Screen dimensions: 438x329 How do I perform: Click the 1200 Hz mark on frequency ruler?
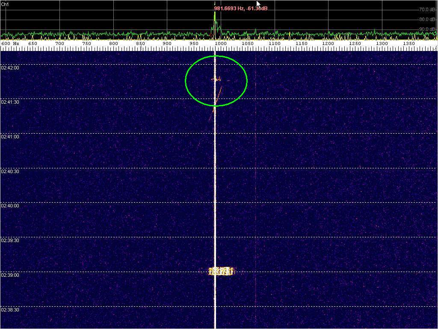pyautogui.click(x=328, y=44)
